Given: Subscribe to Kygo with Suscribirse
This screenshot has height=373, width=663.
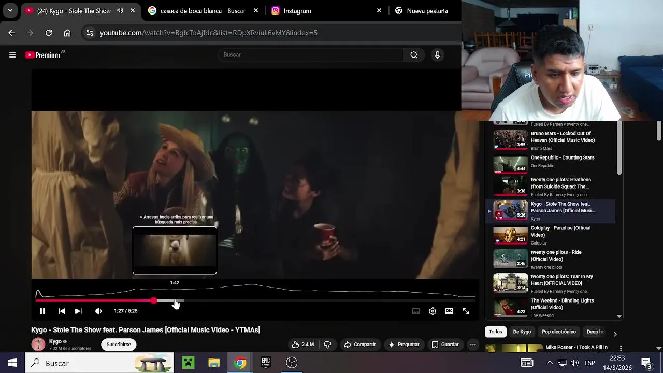Looking at the screenshot, I should pos(119,345).
